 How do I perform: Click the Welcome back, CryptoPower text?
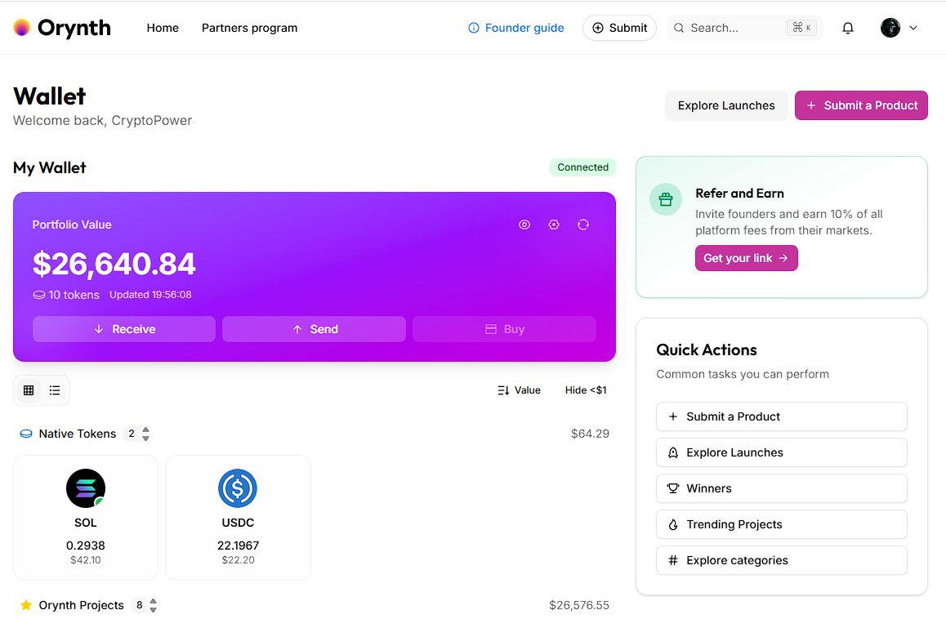coord(103,121)
